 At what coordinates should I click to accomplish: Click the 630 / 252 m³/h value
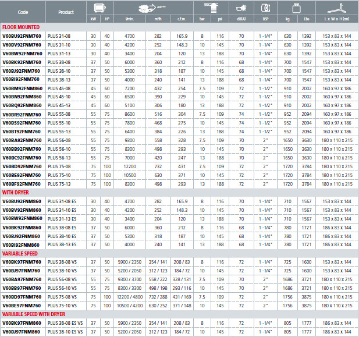(158, 306)
